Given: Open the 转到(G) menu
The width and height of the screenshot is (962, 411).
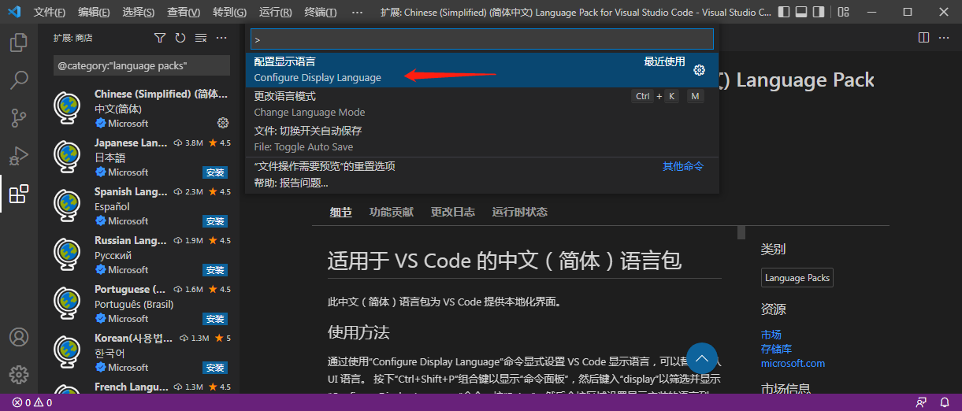Looking at the screenshot, I should point(229,13).
